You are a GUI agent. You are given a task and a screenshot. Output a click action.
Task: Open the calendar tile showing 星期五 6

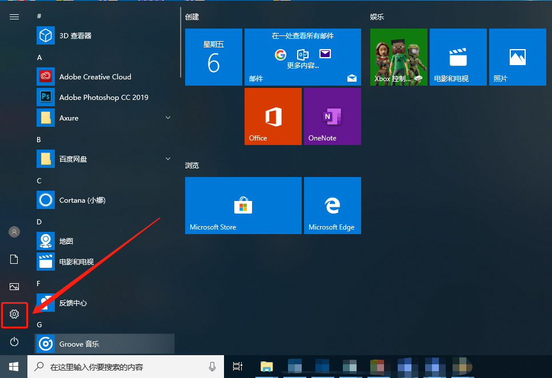[x=214, y=57]
